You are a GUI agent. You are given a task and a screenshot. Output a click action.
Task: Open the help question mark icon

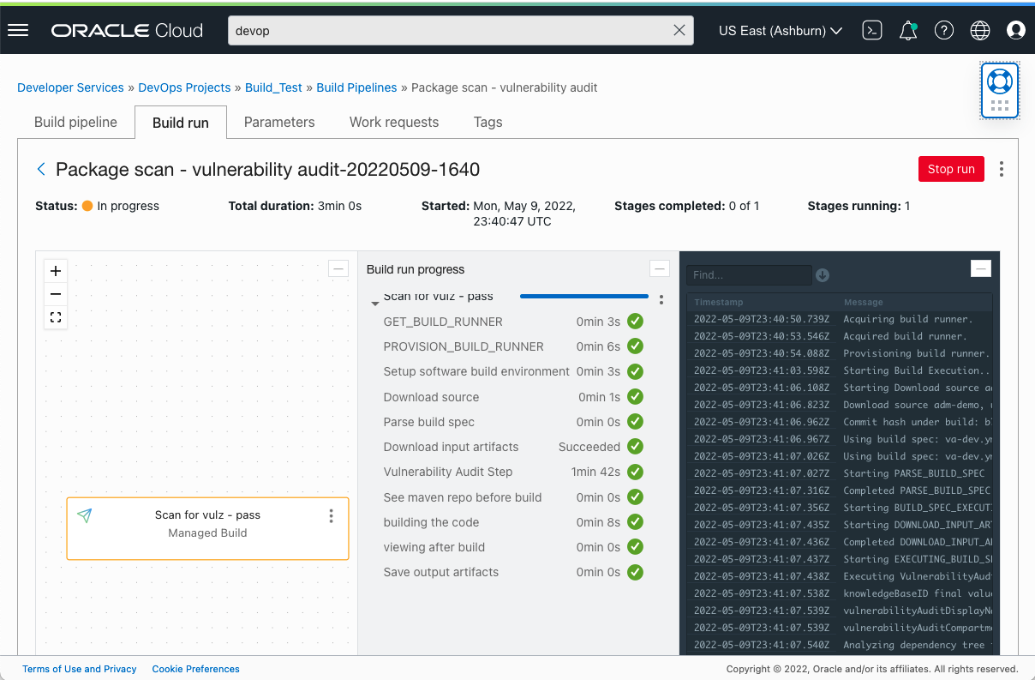943,30
